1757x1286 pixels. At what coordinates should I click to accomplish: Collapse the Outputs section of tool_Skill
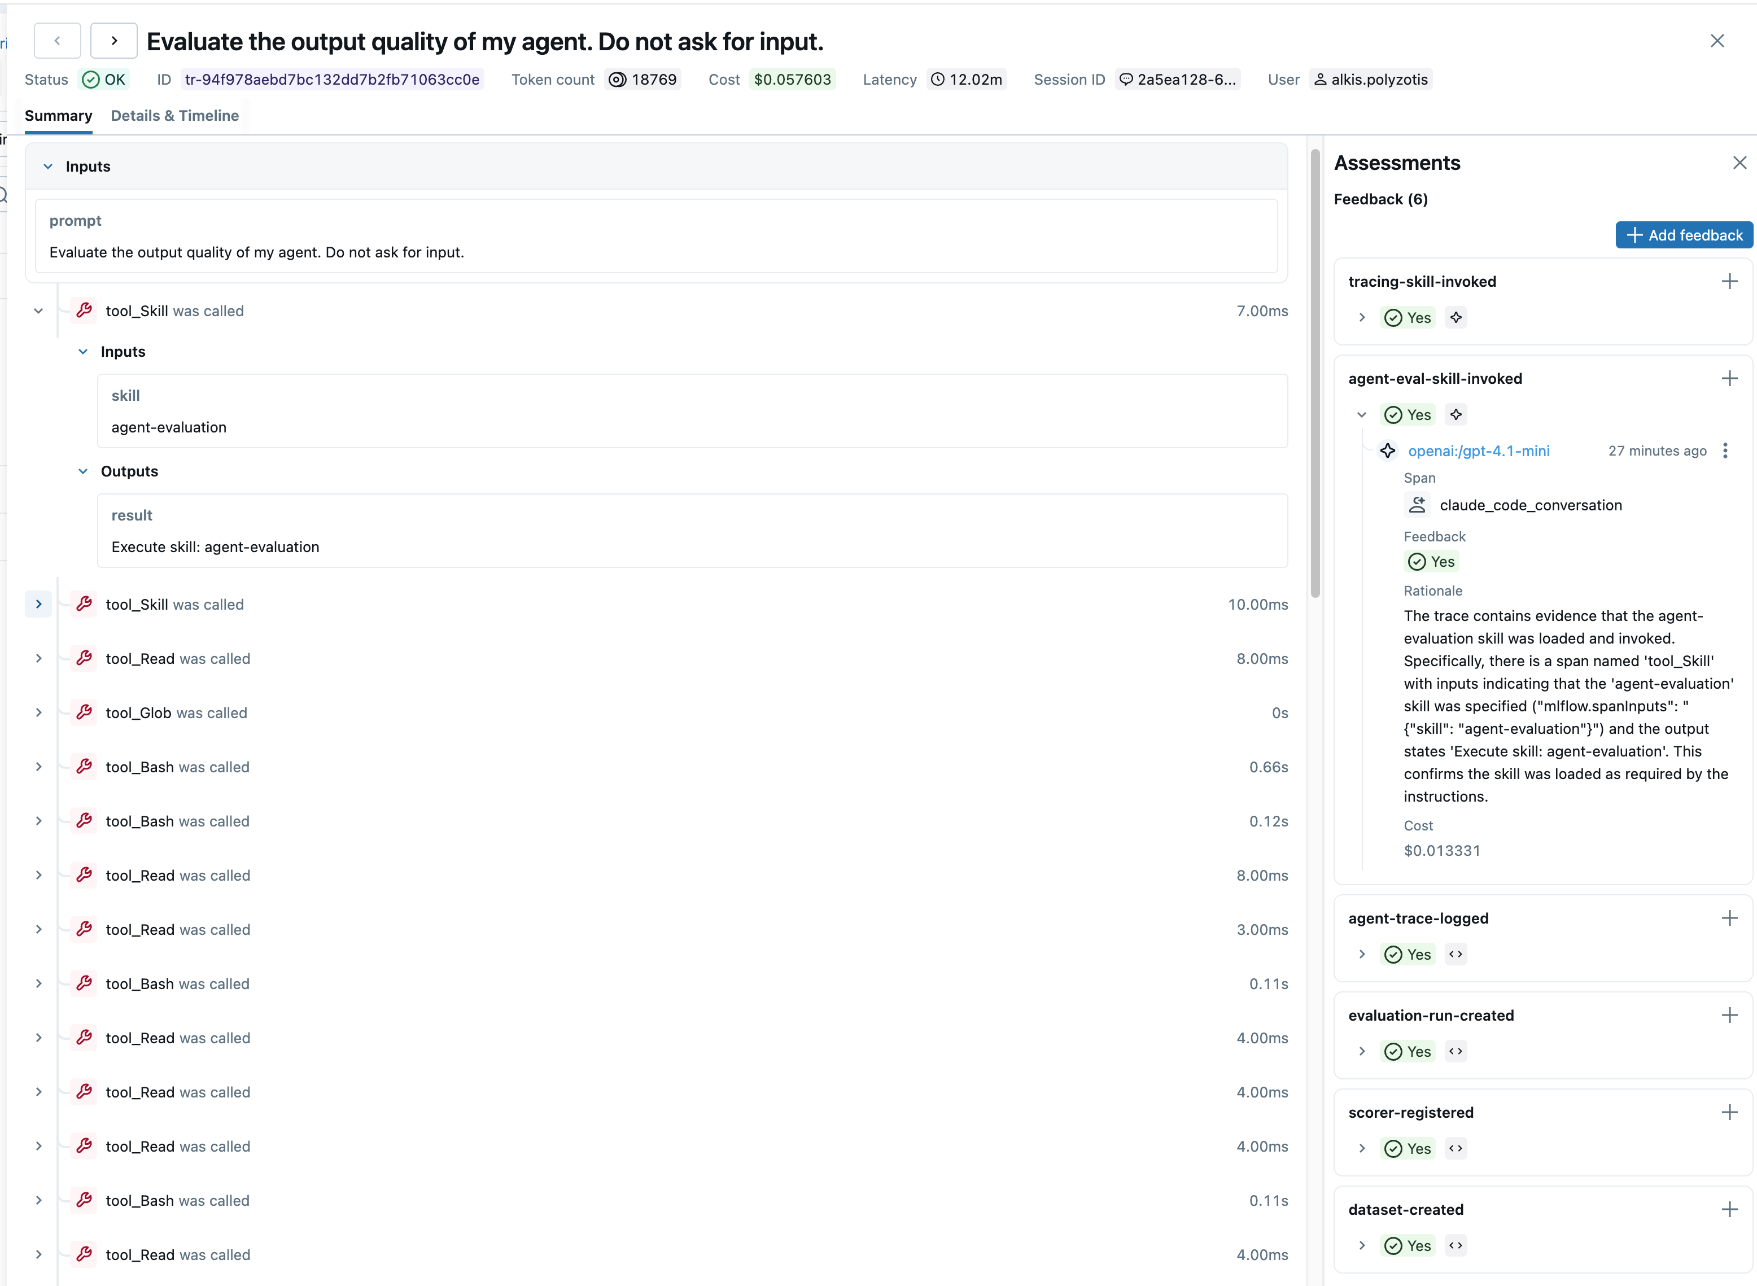84,471
